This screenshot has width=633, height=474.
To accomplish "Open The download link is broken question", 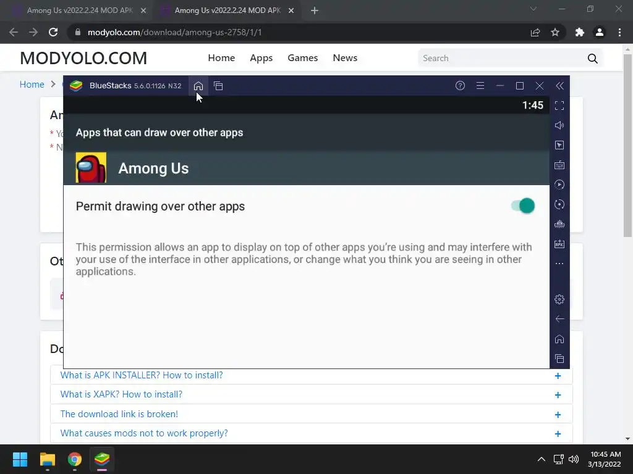I will pos(119,414).
